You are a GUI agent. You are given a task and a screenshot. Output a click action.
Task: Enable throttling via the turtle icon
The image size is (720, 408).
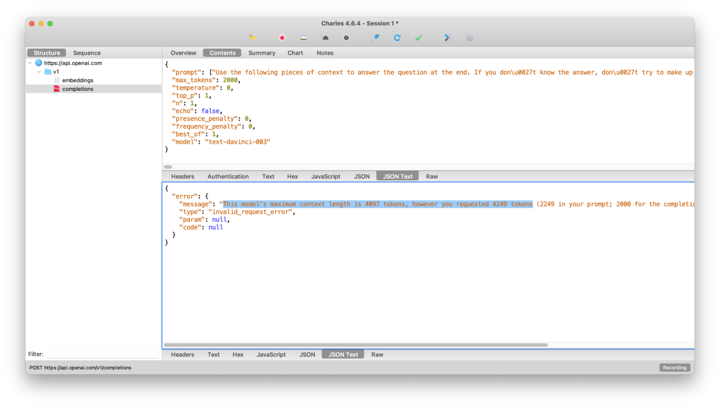325,37
